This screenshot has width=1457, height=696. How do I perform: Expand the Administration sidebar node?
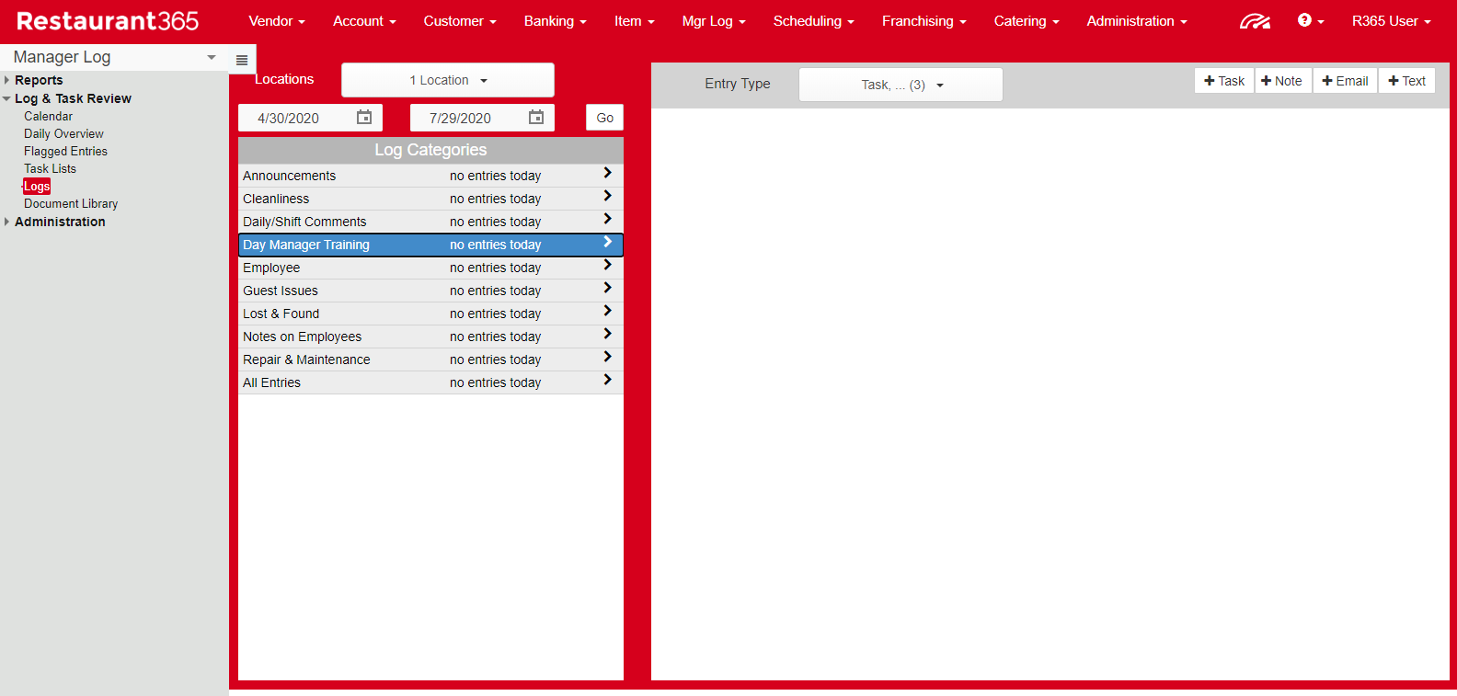(7, 222)
